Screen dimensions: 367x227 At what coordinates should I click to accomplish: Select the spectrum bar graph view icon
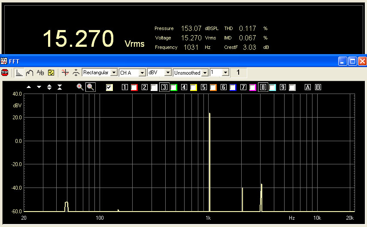pos(19,73)
